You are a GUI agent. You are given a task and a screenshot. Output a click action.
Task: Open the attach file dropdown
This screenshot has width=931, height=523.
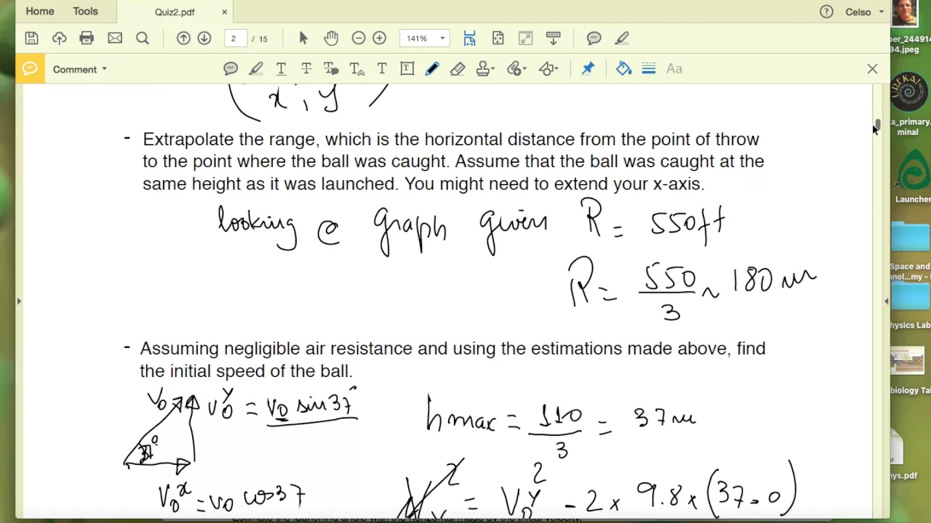516,69
